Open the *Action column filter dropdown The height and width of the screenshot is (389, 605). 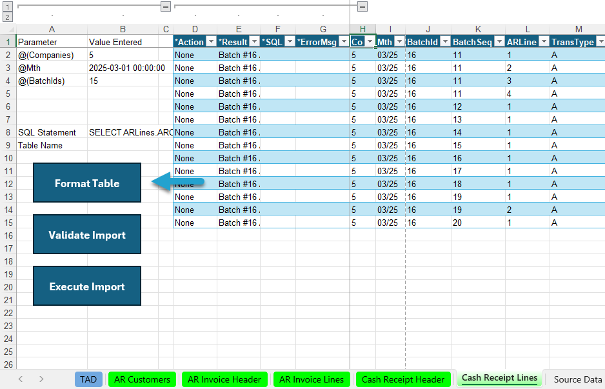[x=211, y=42]
